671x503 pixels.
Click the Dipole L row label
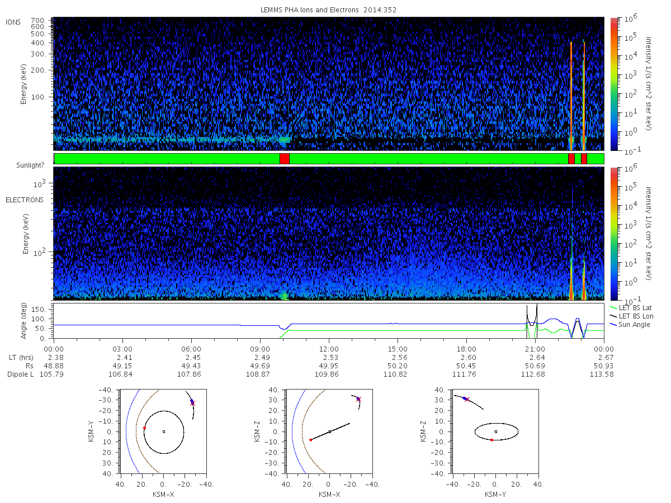tap(20, 374)
